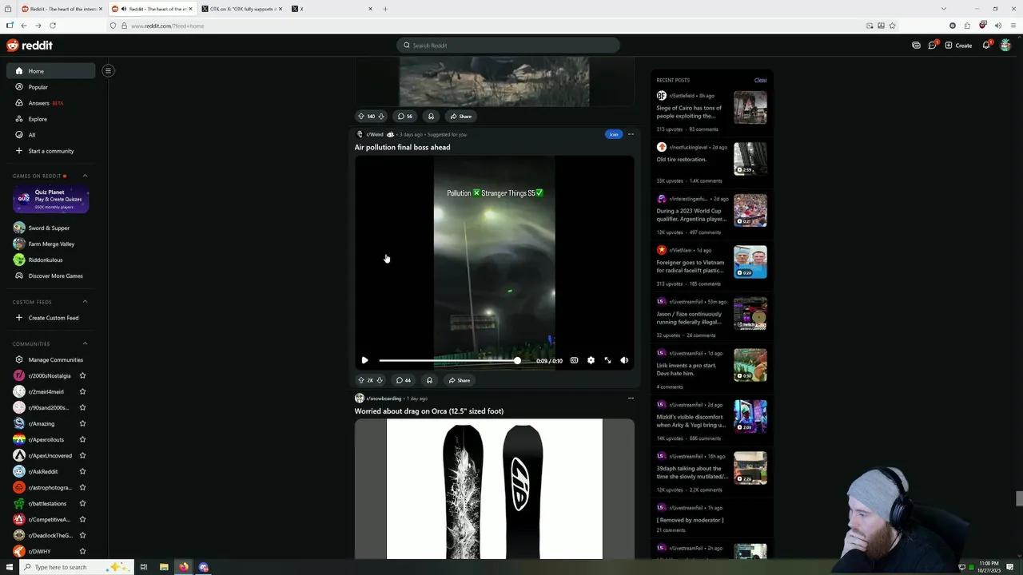Open the Quiz Planet game banner
The image size is (1023, 575).
[x=50, y=199]
